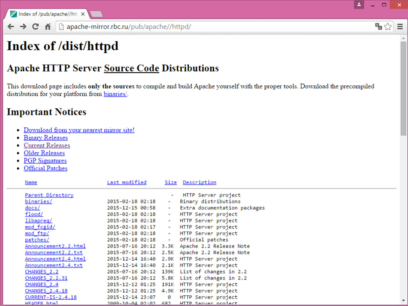Open a new tab
This screenshot has height=306, width=408.
click(x=97, y=14)
